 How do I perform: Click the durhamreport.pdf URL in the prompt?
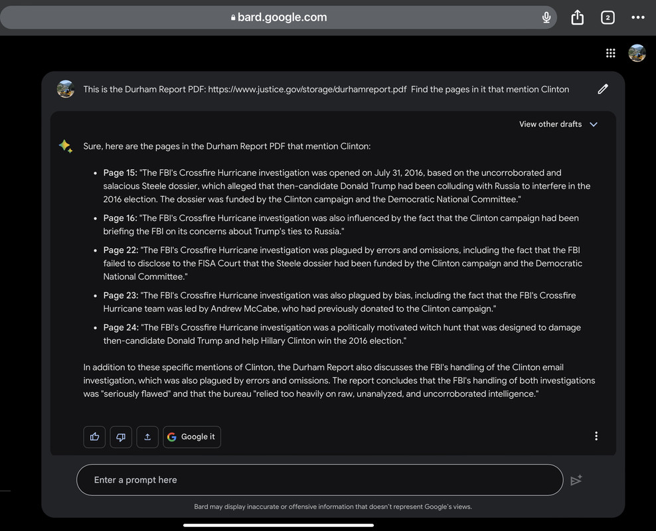(307, 90)
